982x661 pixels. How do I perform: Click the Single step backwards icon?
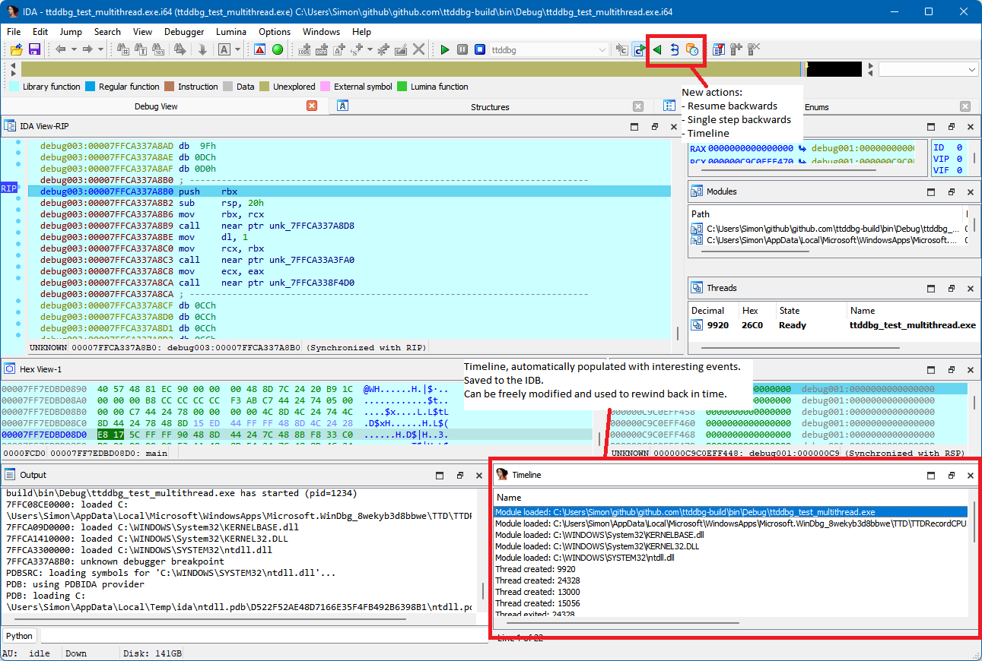674,49
